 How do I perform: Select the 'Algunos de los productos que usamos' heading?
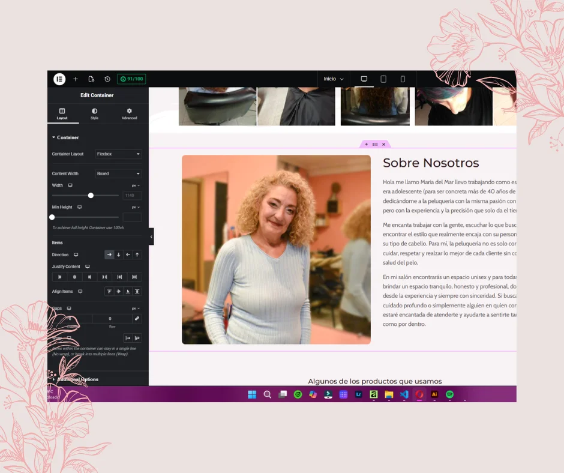point(375,381)
